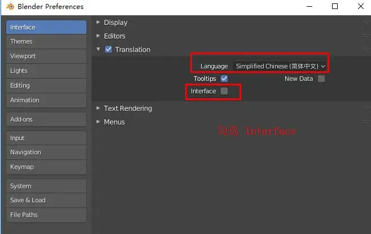371x234 pixels.
Task: Click the Display panel drag grip
Action: (x=365, y=23)
